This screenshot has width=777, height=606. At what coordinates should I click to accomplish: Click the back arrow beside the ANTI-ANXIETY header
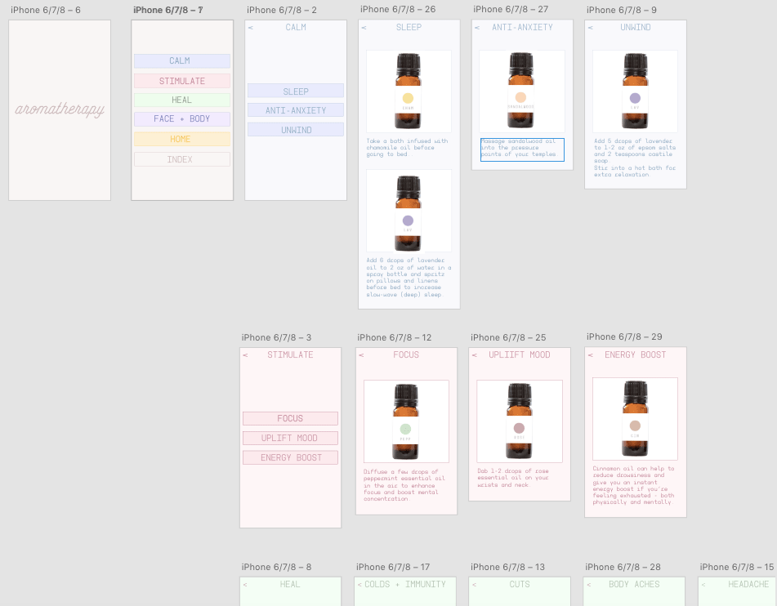click(478, 28)
